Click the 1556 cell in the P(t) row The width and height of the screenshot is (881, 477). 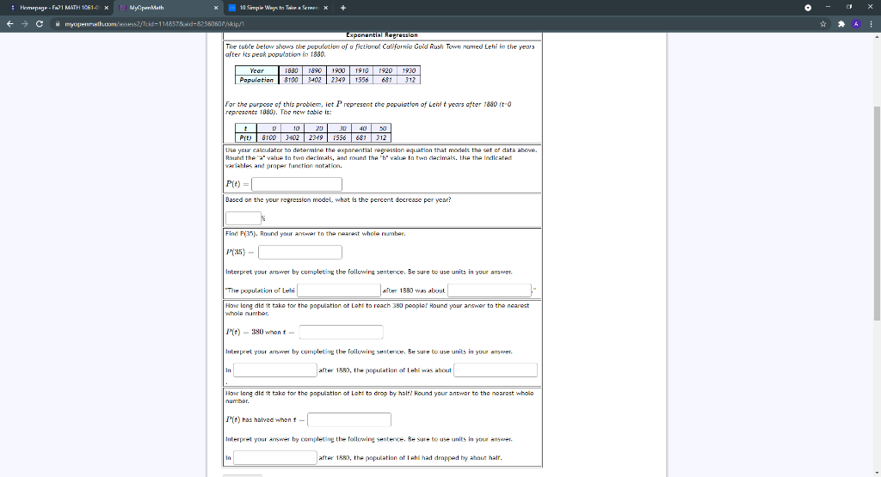(339, 138)
